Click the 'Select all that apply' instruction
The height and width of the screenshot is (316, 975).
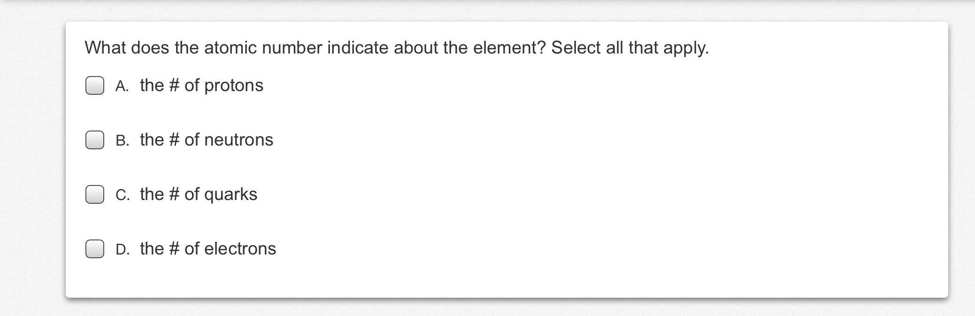pyautogui.click(x=630, y=48)
